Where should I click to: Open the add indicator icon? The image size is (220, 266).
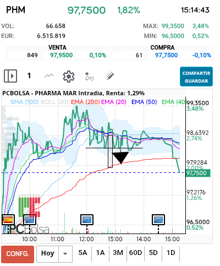tap(90, 77)
